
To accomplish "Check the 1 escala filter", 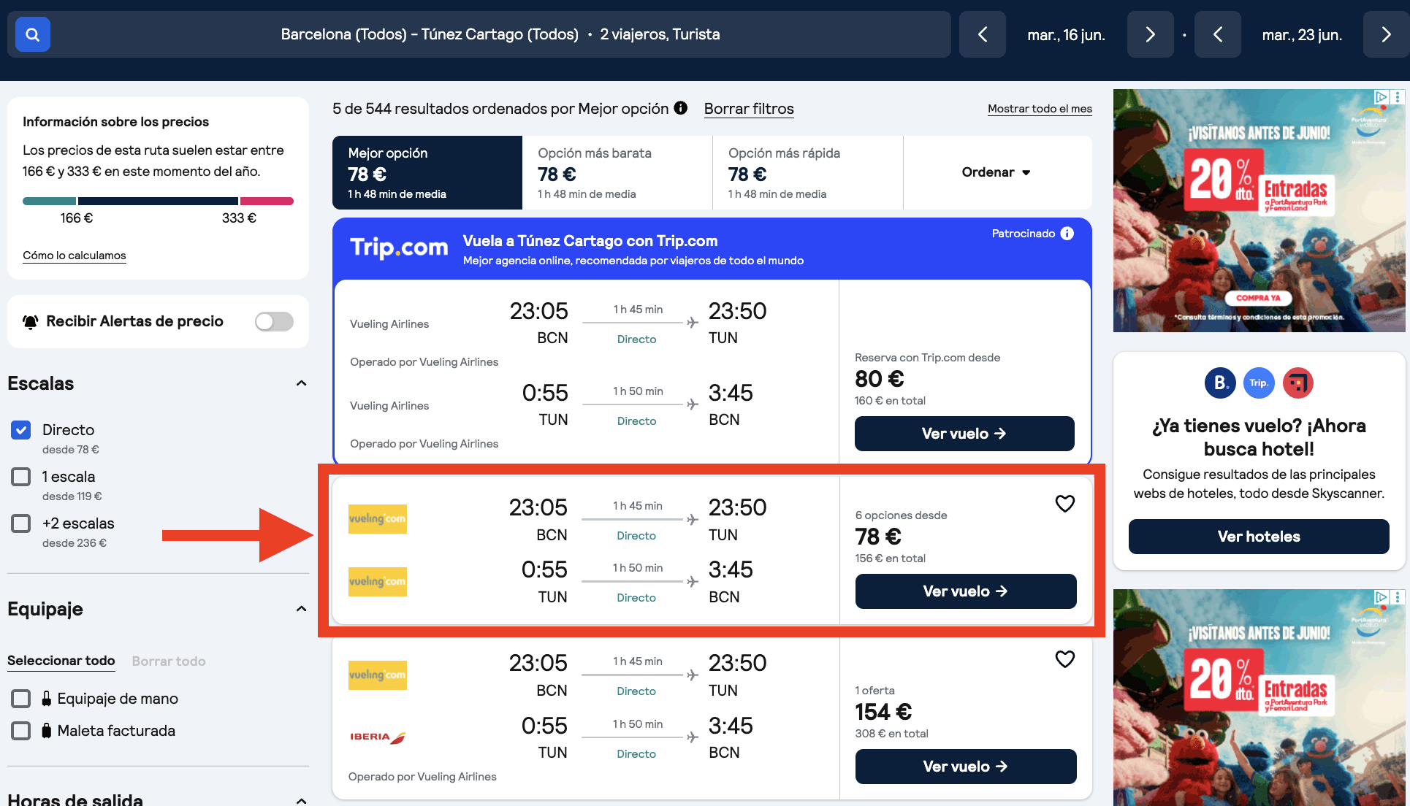I will click(x=21, y=477).
